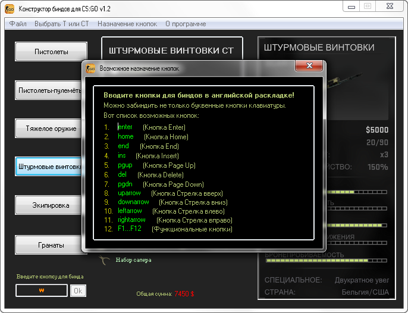Click the bind key input field containing w
408x313 pixels.
pyautogui.click(x=42, y=290)
